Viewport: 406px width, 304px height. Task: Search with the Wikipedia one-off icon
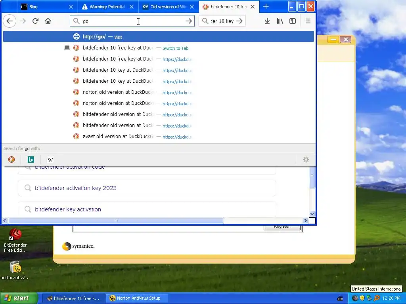pyautogui.click(x=50, y=160)
